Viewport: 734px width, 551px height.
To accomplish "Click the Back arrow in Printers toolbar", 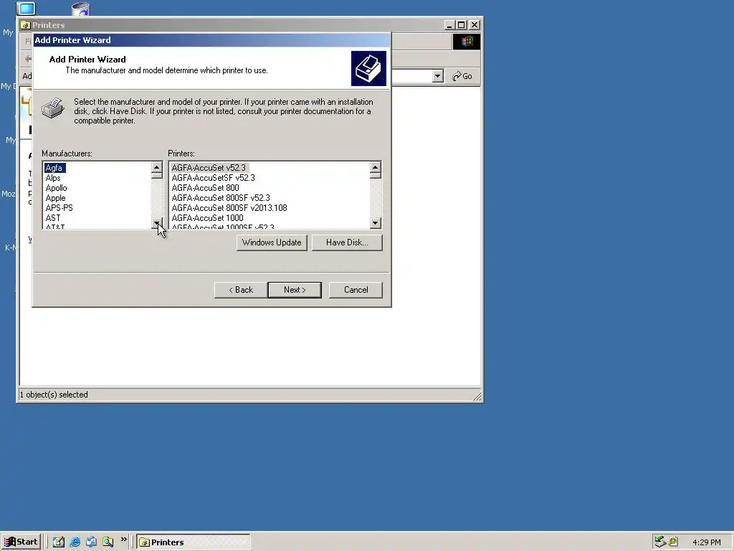I will click(x=28, y=59).
